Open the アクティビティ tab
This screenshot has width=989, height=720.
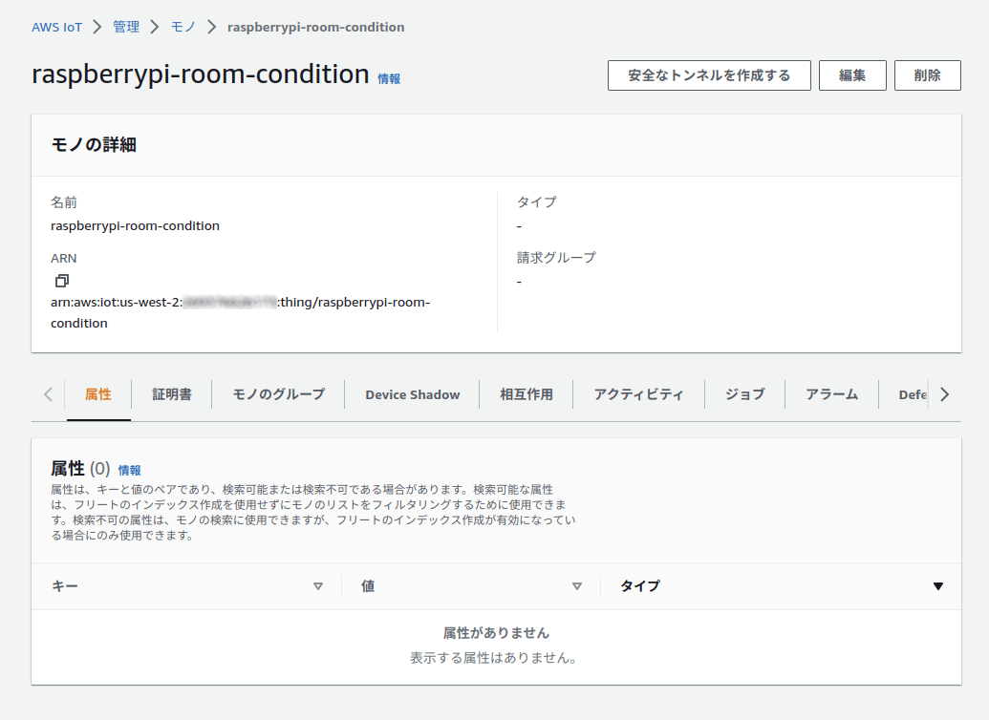638,394
